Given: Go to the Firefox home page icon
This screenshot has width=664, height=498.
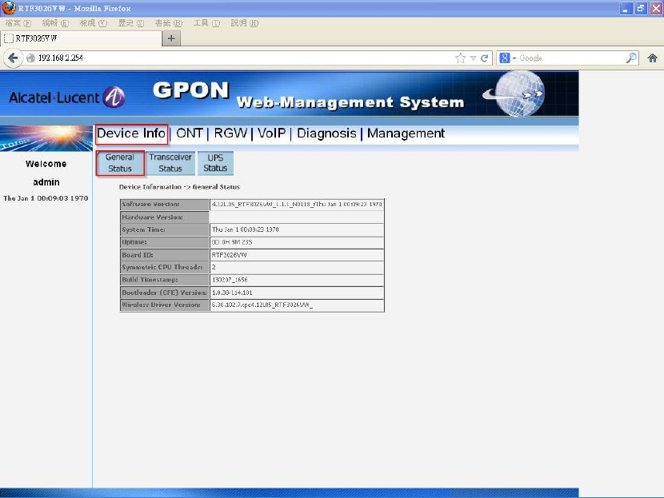Looking at the screenshot, I should [652, 58].
